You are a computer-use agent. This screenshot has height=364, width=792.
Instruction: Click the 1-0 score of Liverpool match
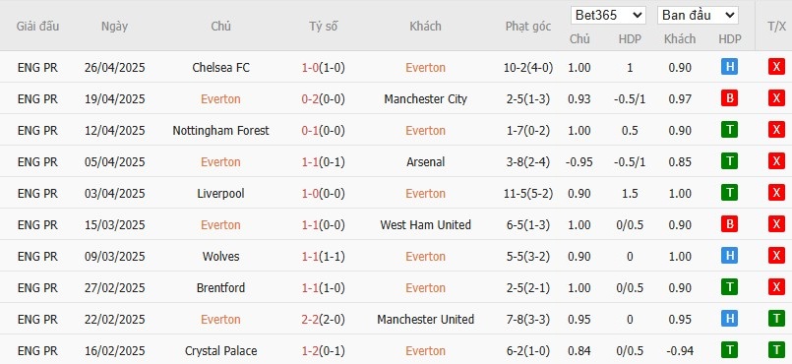coord(310,194)
